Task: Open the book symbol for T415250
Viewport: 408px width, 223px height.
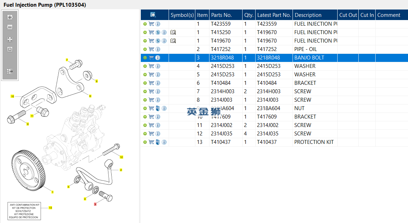Action: tap(173, 32)
